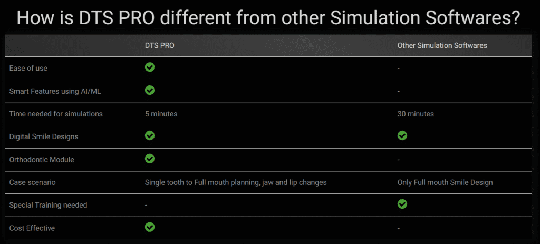This screenshot has height=244, width=540.
Task: Click the page heading about DTS PRO differences
Action: pyautogui.click(x=268, y=17)
